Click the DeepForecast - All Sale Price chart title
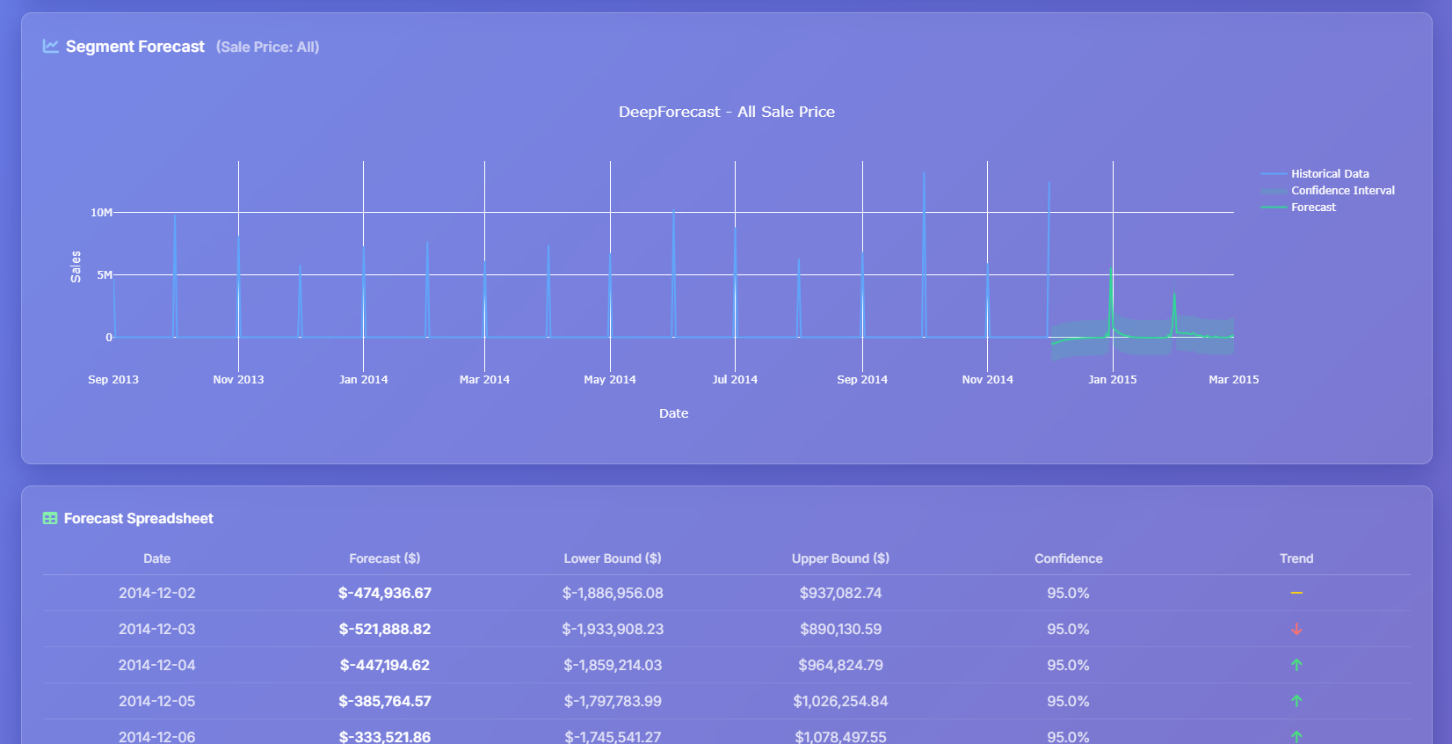 coord(726,112)
